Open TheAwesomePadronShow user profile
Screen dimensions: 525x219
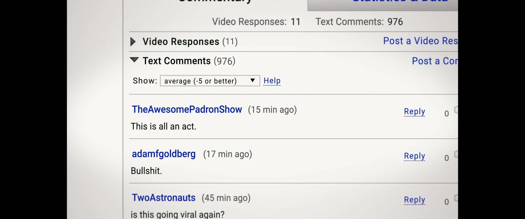[x=187, y=109]
